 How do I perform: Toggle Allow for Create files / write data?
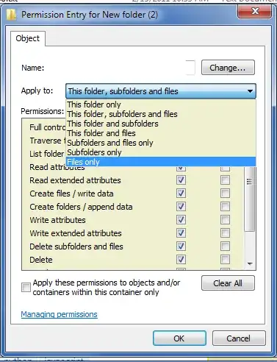tap(181, 194)
